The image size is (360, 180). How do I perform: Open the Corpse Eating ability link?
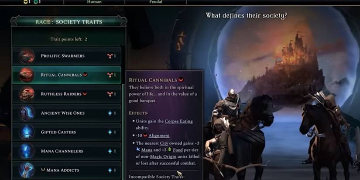pyautogui.click(x=178, y=121)
